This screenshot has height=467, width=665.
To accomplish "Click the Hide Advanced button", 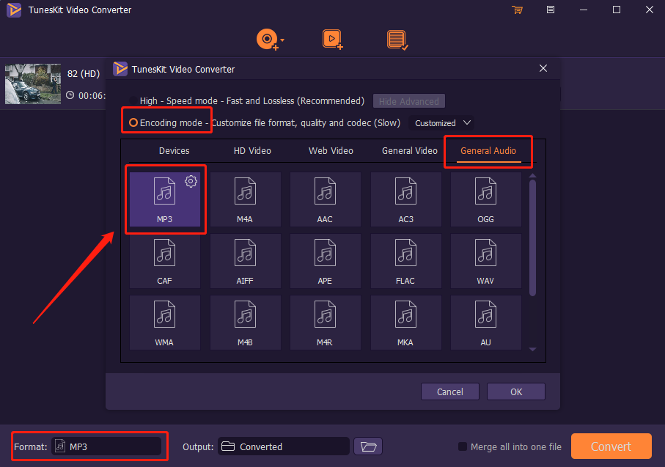I will (409, 101).
